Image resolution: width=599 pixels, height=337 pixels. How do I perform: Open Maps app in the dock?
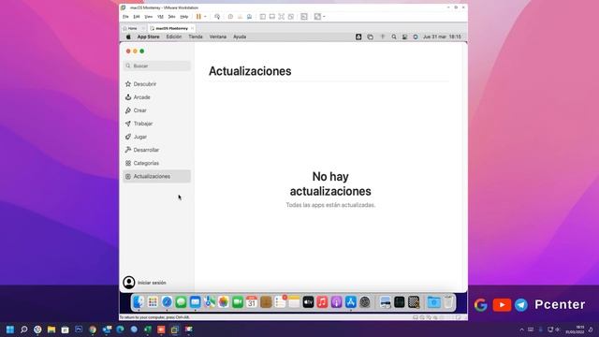pyautogui.click(x=210, y=302)
